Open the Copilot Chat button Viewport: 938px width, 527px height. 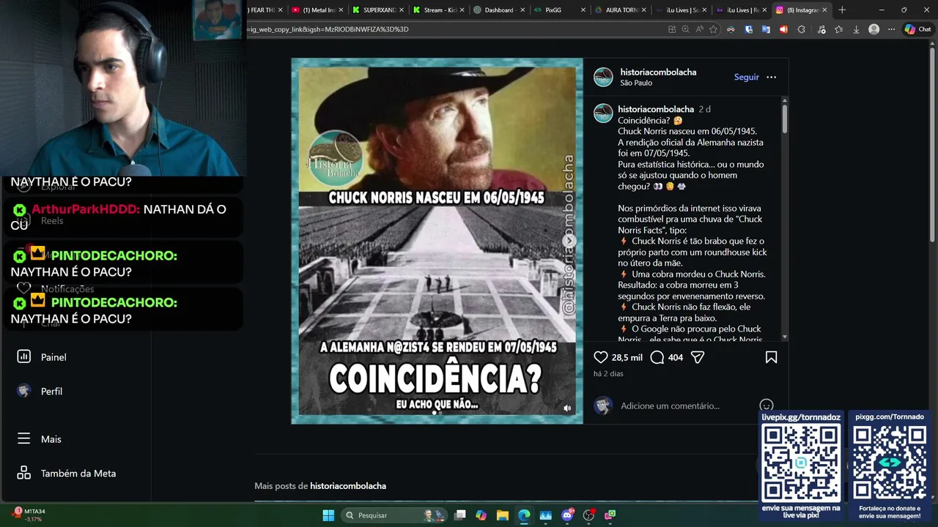(x=917, y=29)
